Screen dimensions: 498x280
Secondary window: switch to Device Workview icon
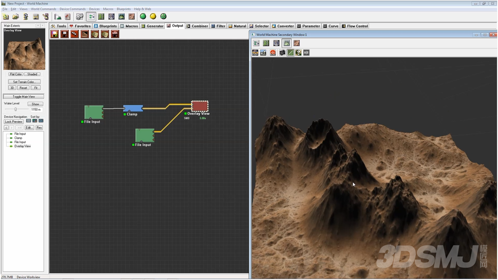click(x=256, y=43)
